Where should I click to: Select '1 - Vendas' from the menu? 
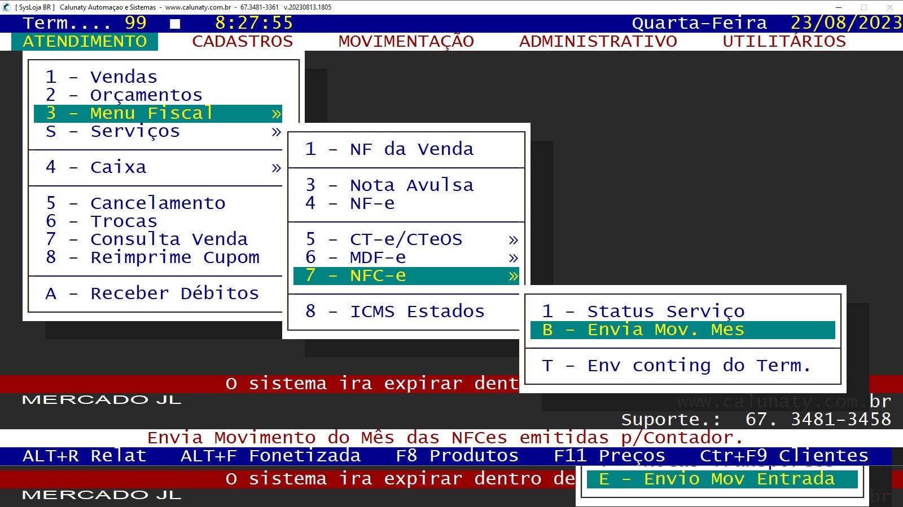coord(102,77)
